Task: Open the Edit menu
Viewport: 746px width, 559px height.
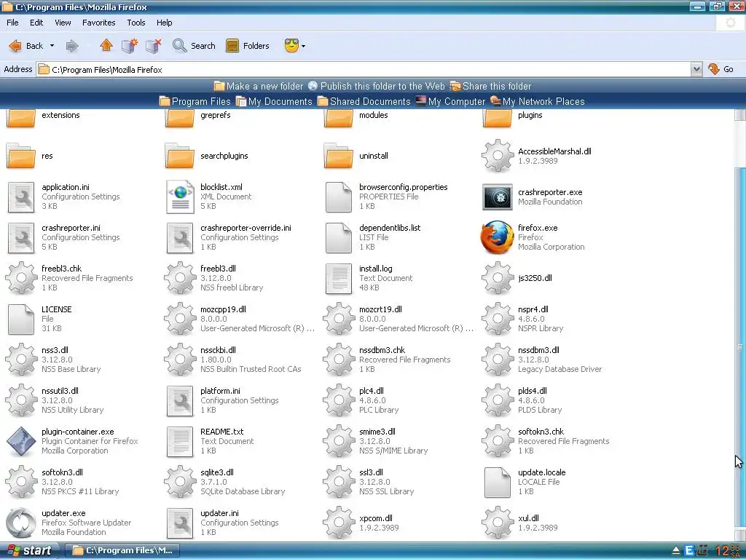Action: pyautogui.click(x=36, y=23)
